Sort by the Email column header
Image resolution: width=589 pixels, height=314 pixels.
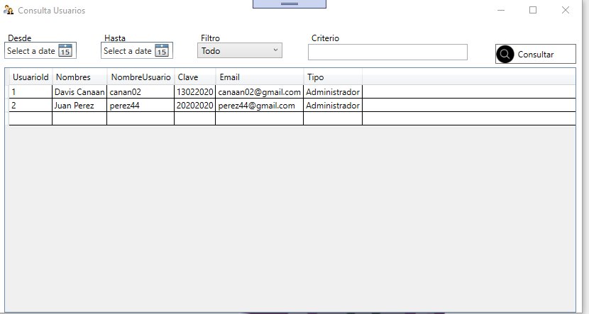coord(260,77)
